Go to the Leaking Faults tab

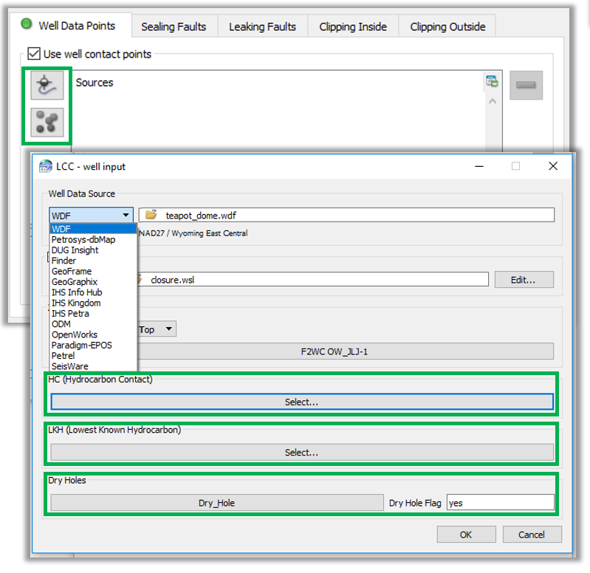tap(262, 27)
